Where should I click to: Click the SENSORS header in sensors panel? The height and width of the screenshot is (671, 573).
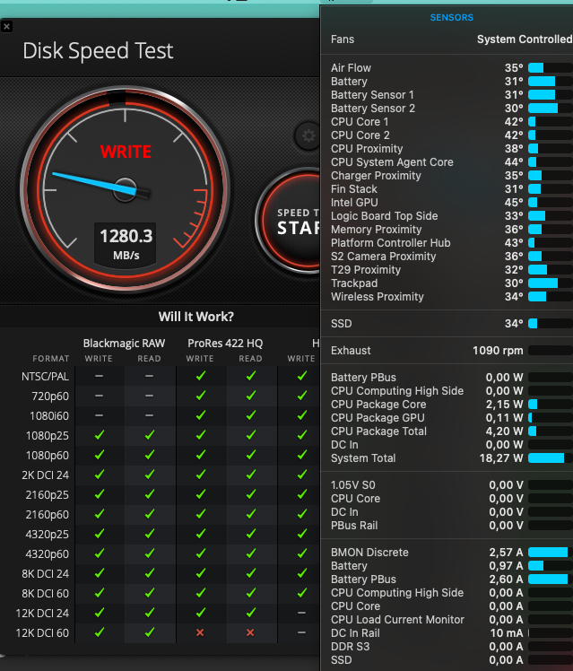pos(452,18)
